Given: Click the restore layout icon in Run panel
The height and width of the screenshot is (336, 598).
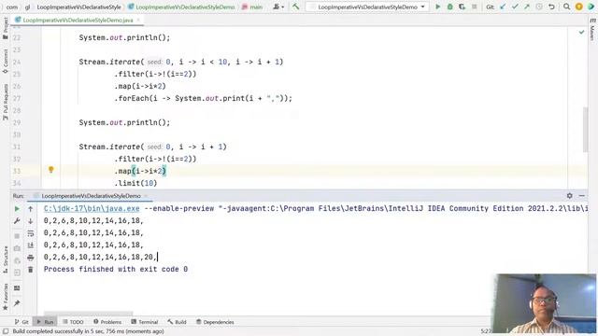Looking at the screenshot, I should 17,288.
